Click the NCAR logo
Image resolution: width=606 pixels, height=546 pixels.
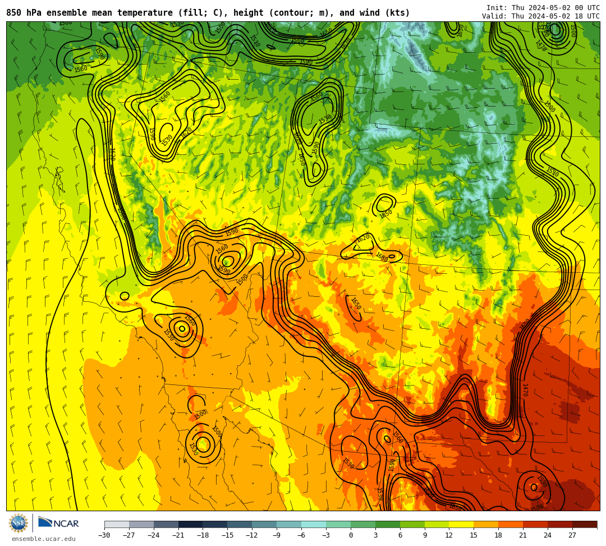coord(58,523)
